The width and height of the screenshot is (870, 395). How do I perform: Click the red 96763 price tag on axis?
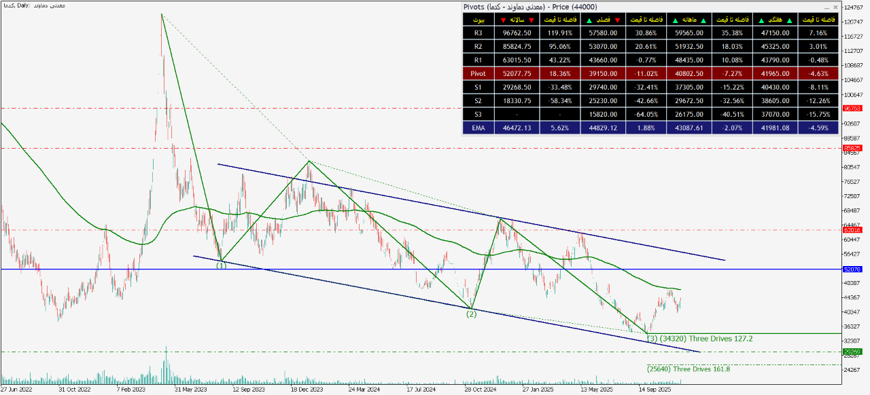click(x=852, y=108)
